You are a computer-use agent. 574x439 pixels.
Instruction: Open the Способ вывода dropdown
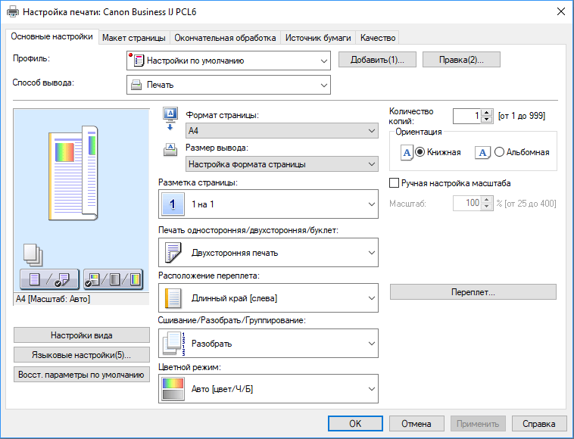229,85
